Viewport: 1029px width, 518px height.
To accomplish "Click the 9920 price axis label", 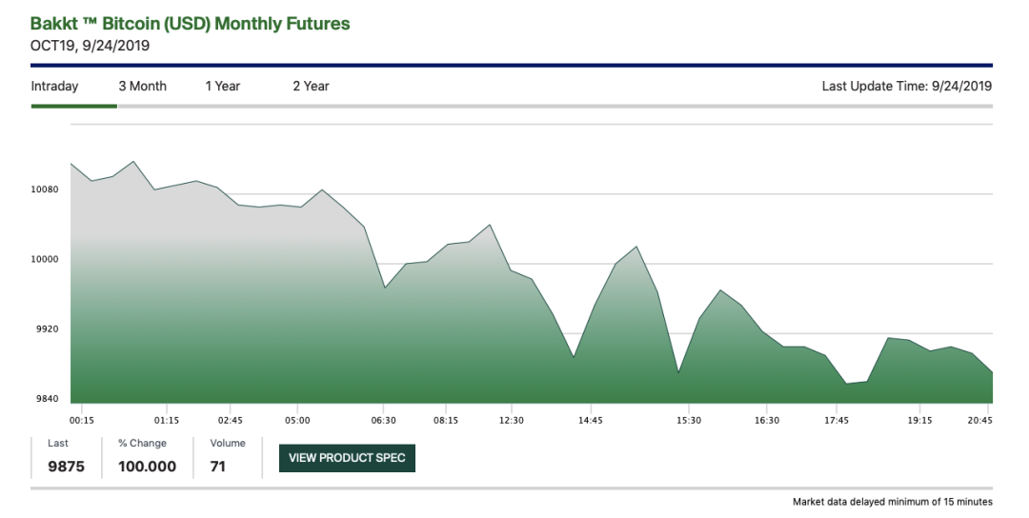I will (48, 329).
